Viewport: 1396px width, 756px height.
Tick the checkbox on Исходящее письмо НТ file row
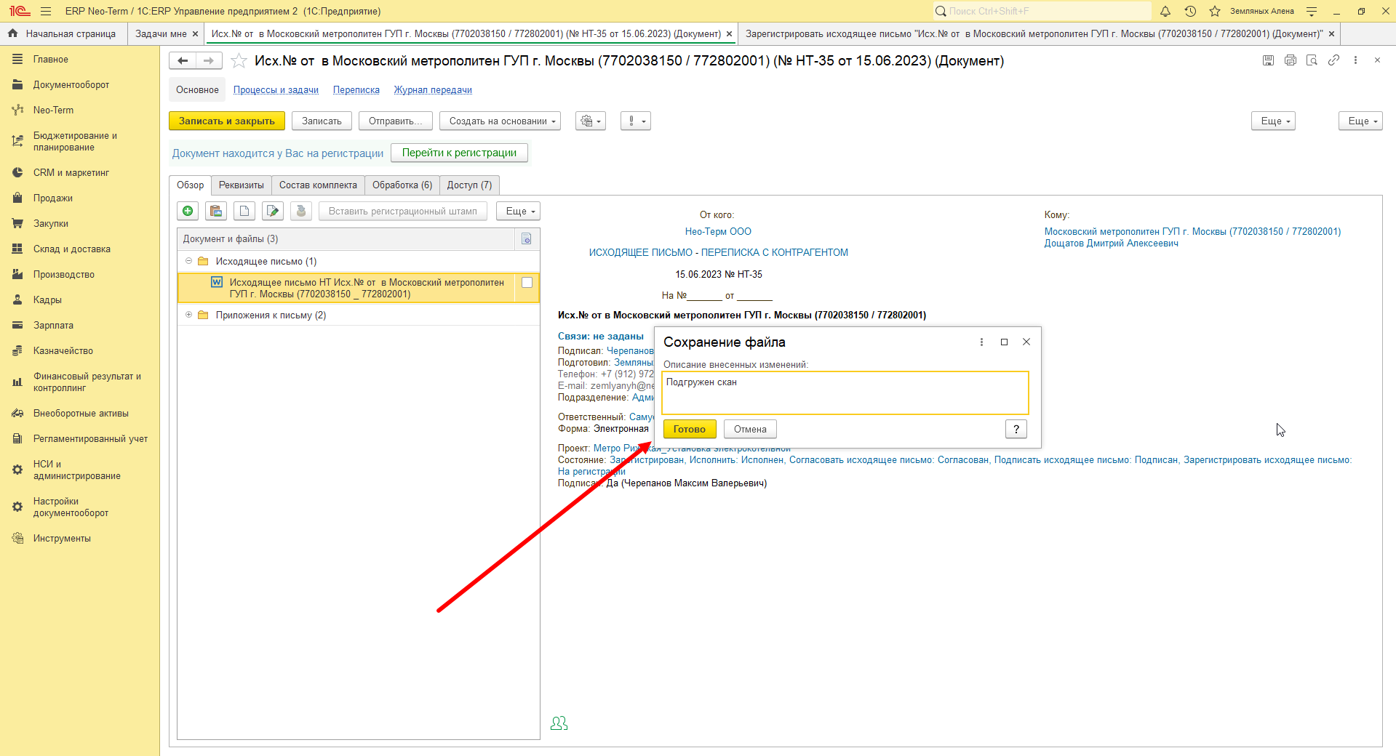click(x=527, y=283)
